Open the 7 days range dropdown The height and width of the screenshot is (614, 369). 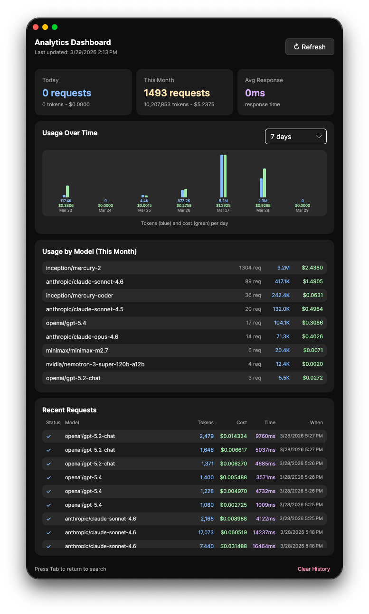(x=296, y=136)
